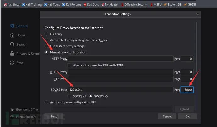Click the Help button in dialog
The height and width of the screenshot is (127, 217).
pos(54,116)
